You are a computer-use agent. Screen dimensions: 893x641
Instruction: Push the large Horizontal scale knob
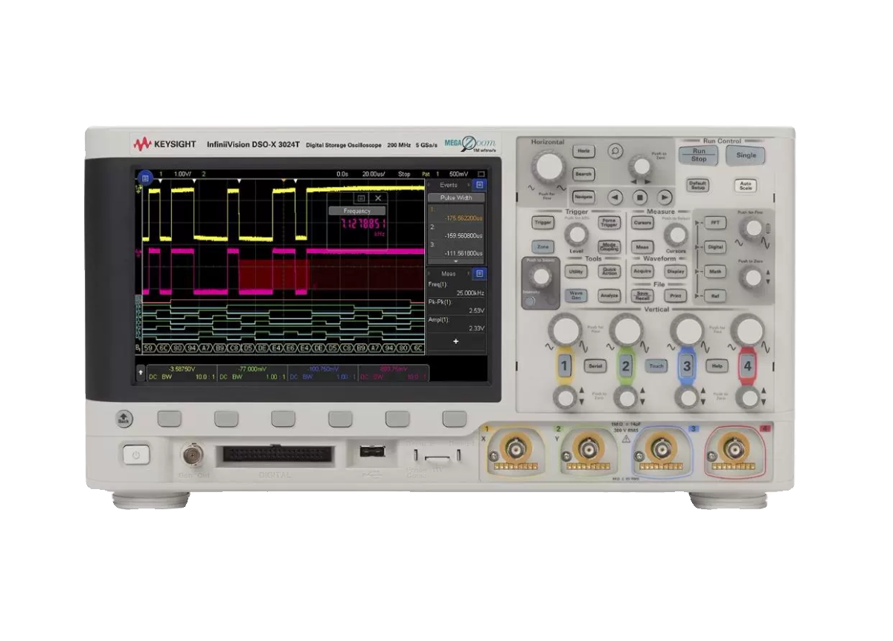(x=548, y=167)
